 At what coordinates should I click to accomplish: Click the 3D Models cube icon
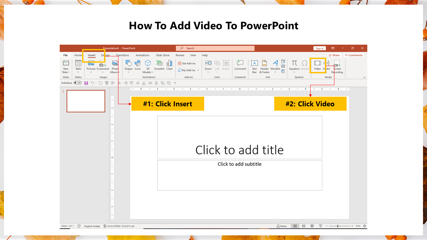(x=148, y=63)
